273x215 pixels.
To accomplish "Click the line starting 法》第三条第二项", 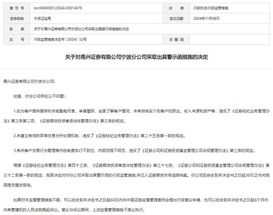I will [65, 121].
